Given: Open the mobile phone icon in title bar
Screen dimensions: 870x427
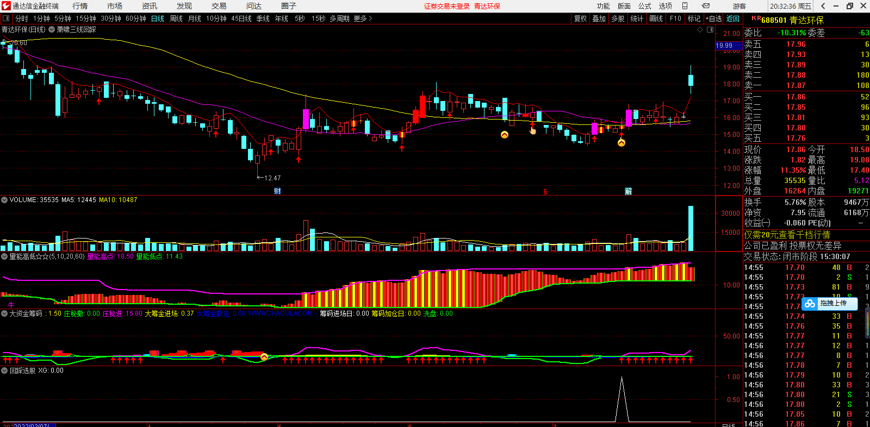Looking at the screenshot, I should [685, 6].
